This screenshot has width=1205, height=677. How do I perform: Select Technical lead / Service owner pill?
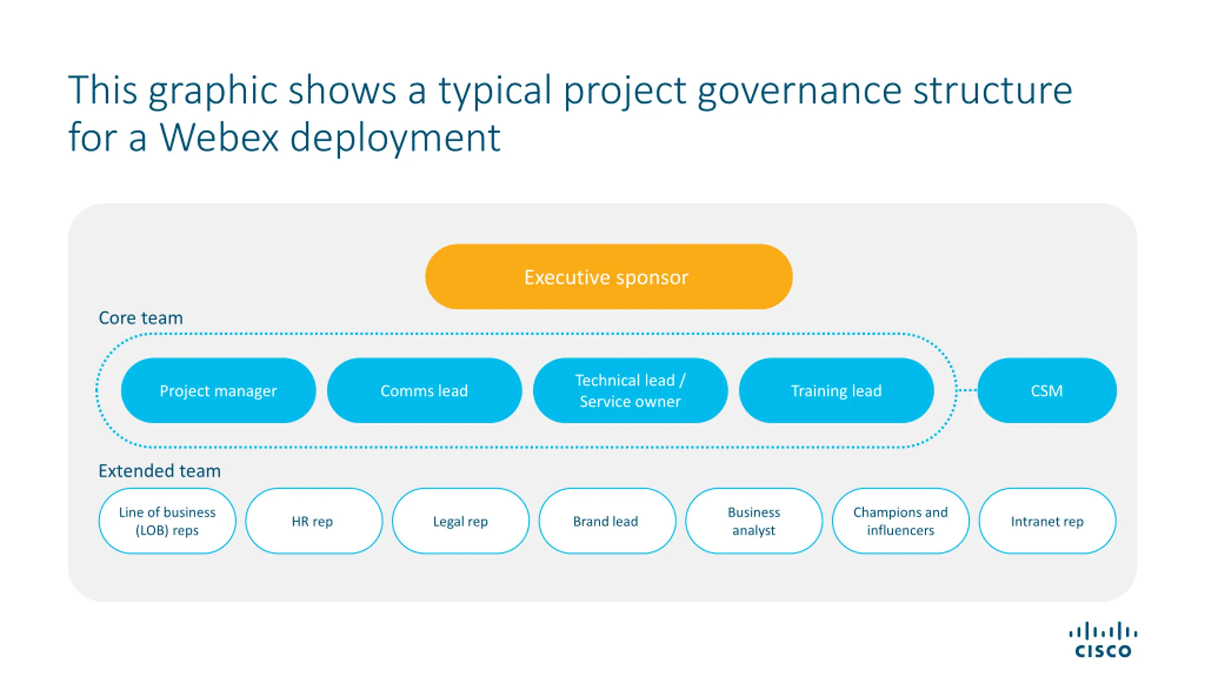pos(630,390)
